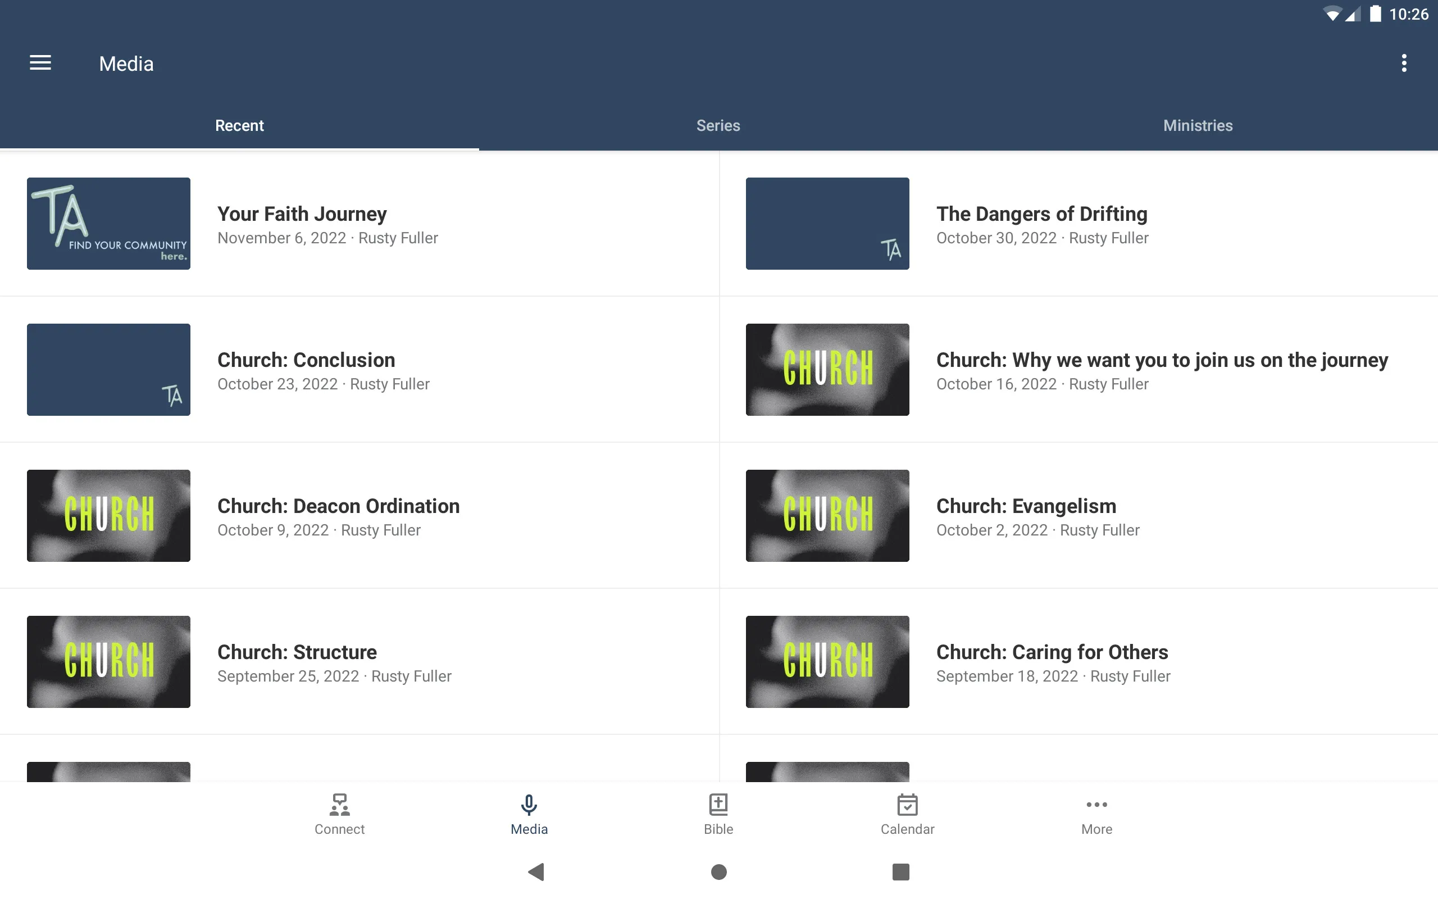Tap the Calendar icon in bottom nav

tap(907, 814)
